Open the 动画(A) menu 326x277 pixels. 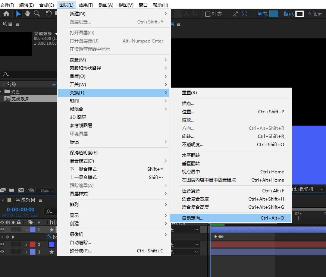click(106, 5)
